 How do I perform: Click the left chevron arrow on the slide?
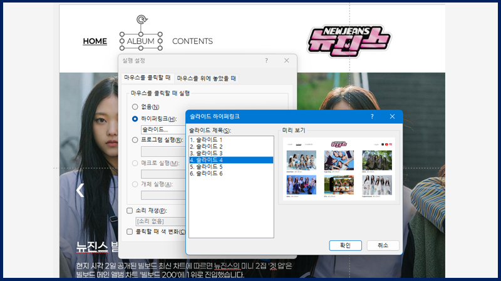80,190
